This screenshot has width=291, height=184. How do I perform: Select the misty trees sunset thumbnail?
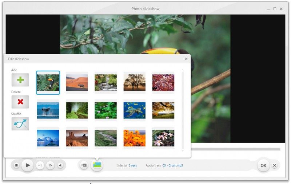[135, 82]
